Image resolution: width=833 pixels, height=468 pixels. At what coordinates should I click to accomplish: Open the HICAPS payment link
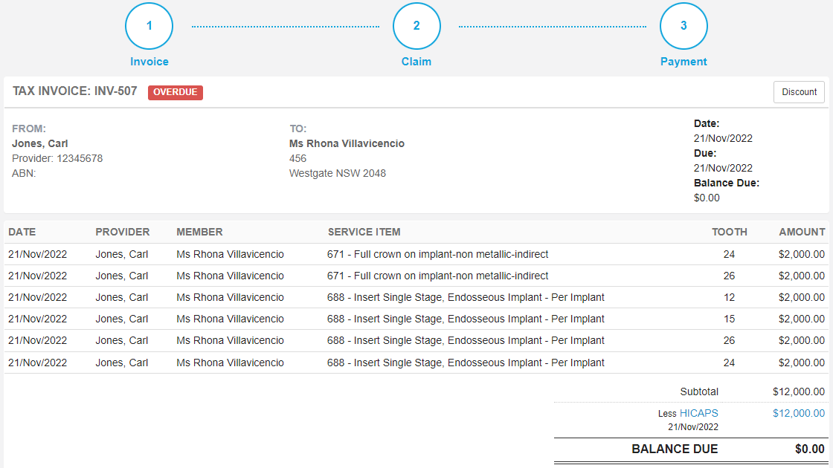(700, 412)
